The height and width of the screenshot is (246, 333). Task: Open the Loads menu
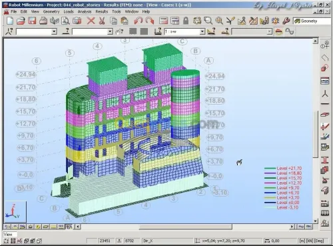69,11
